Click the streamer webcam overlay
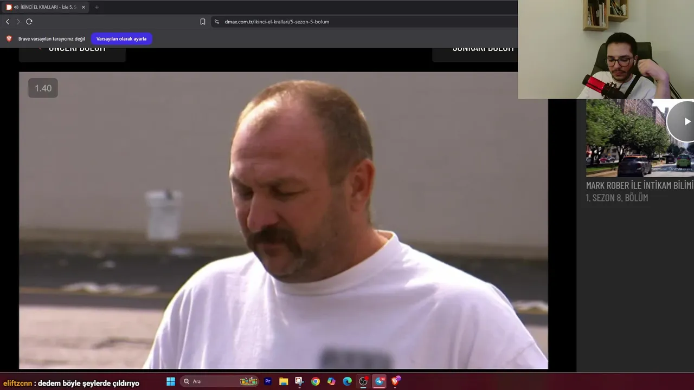This screenshot has width=694, height=390. [606, 49]
